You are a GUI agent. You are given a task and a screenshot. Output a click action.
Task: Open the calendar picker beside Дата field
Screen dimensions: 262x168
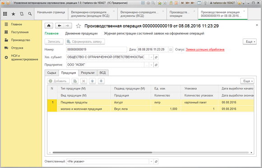coord(170,49)
